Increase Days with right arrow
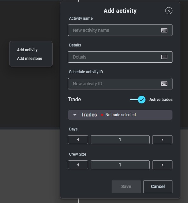Screen dimensions: 188x203 point(162,140)
